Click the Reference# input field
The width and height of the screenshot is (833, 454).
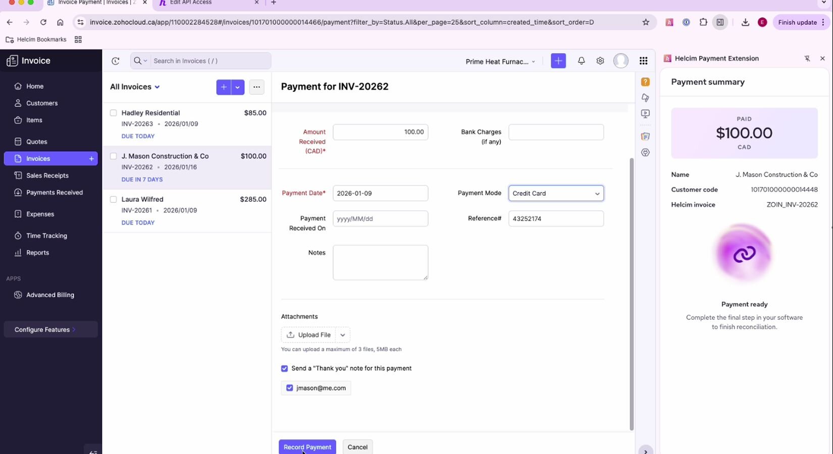click(555, 219)
